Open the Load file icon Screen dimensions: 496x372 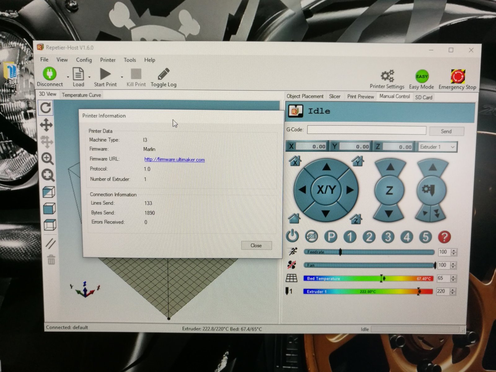pyautogui.click(x=78, y=74)
